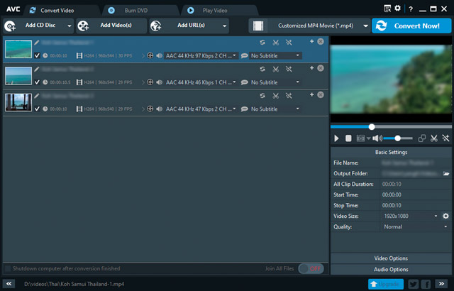Click the Add Video(s) button
This screenshot has height=291, width=454.
coord(111,26)
